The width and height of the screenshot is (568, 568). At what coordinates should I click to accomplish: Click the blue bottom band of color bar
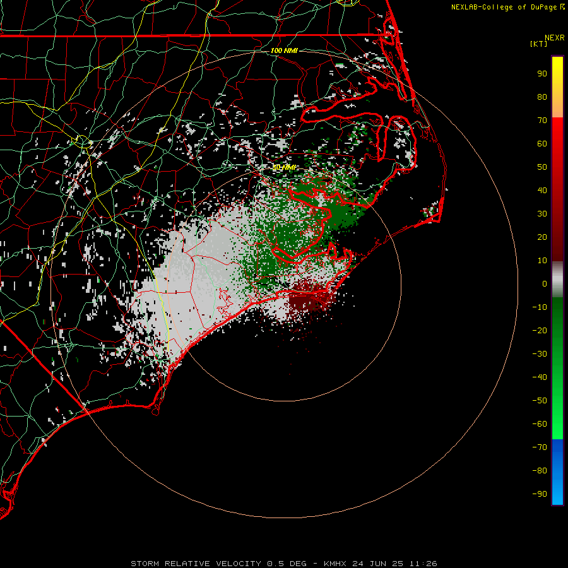tap(557, 471)
